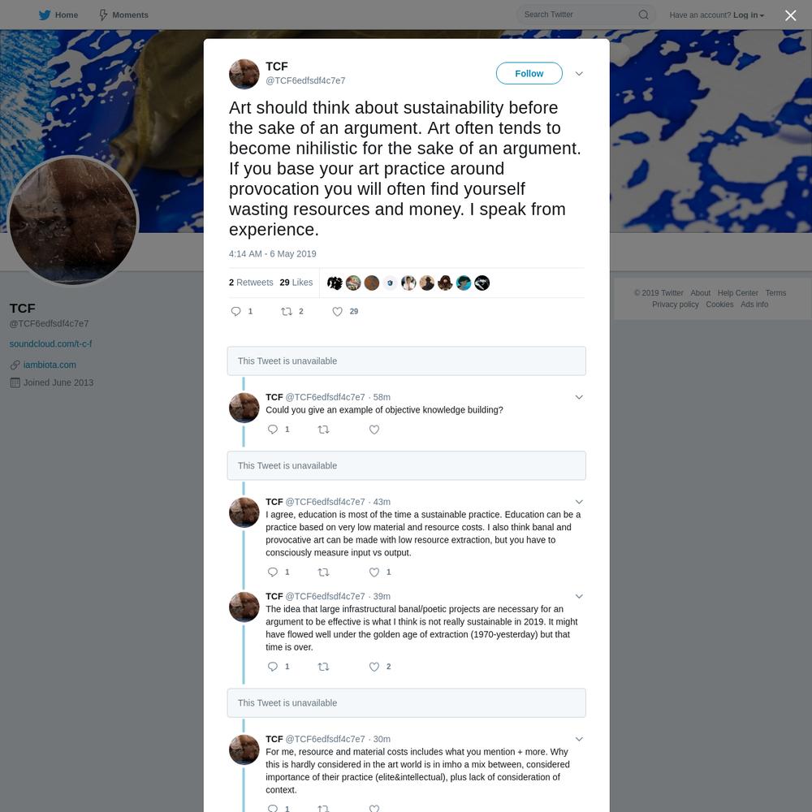The image size is (812, 812).
Task: Click the Twitter bird Home icon
Action: 45,15
